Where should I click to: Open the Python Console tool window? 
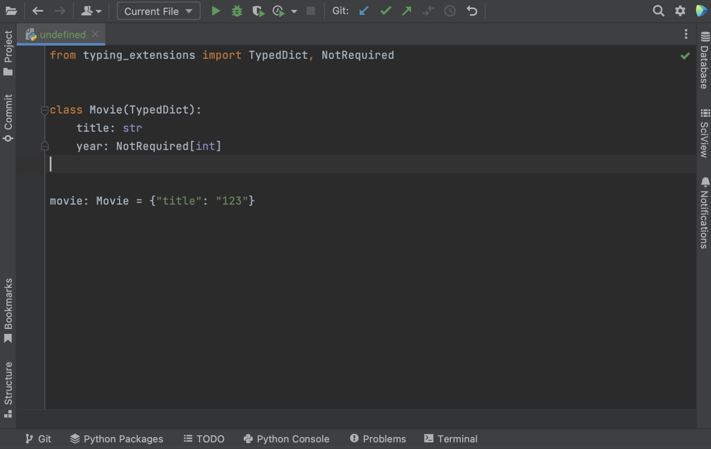[x=286, y=439]
